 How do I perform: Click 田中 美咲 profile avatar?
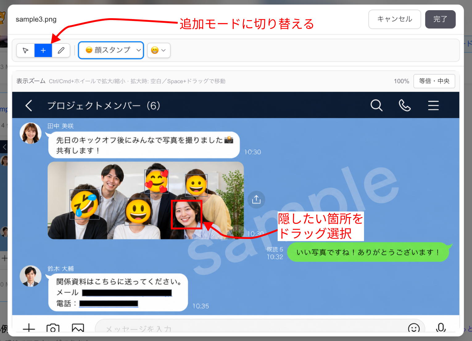pos(31,133)
